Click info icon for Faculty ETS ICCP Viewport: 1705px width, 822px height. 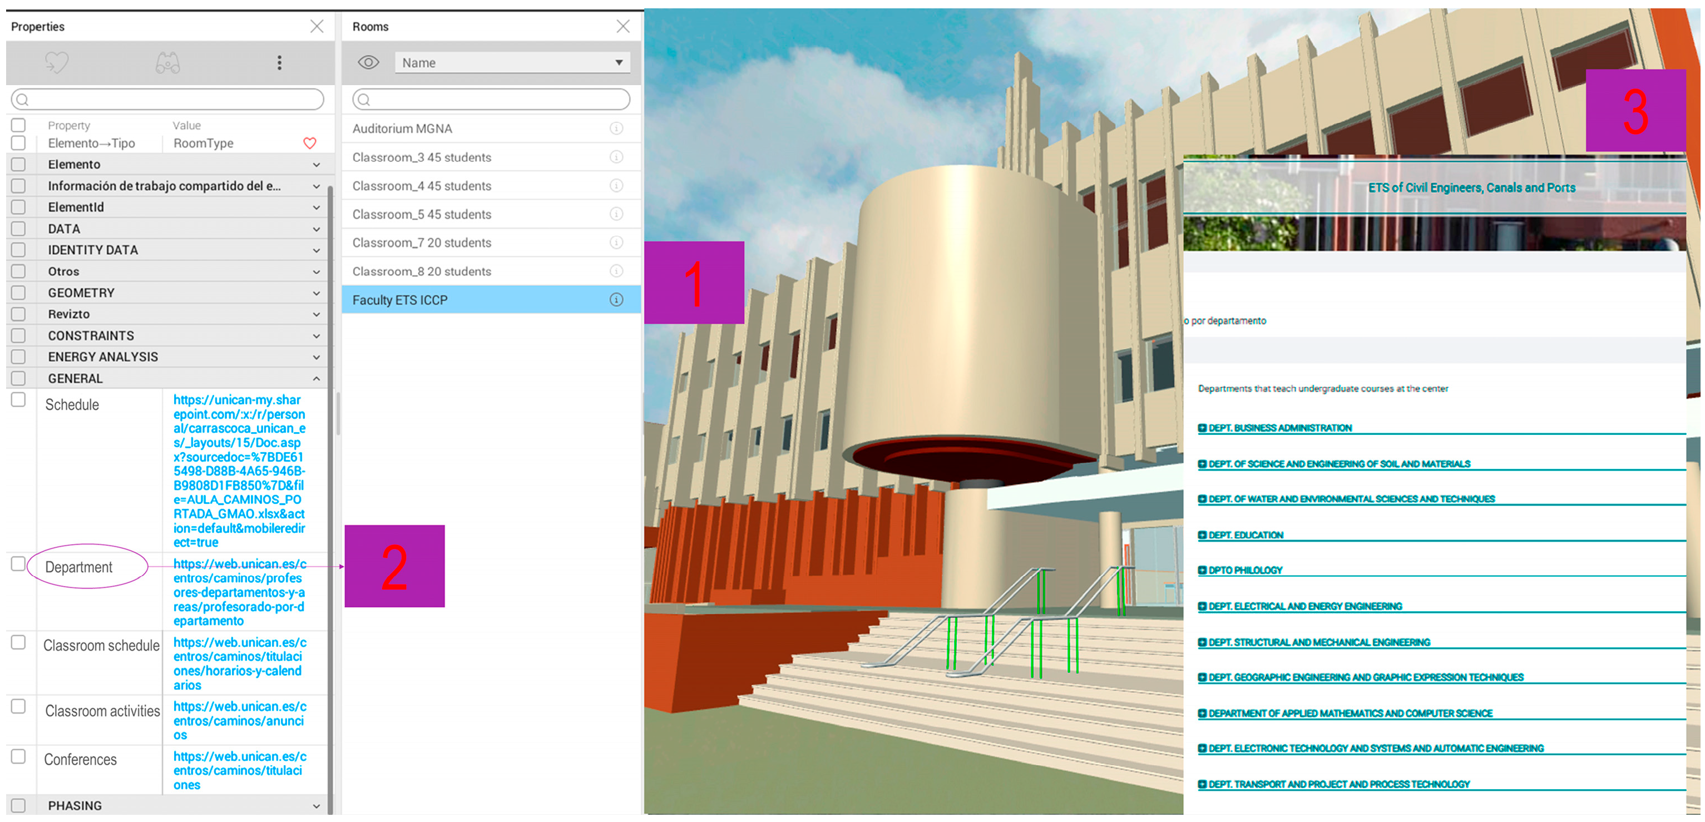616,300
